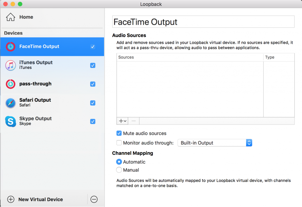Select Skype Output in the device list
The image size is (302, 207).
(x=52, y=121)
